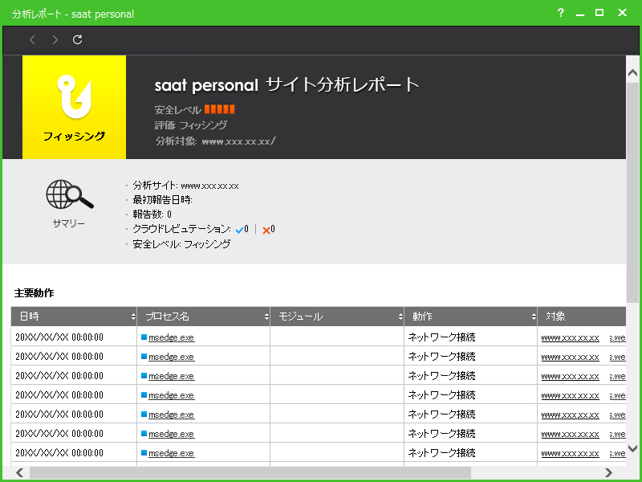
Task: Close the 分析レポート window
Action: click(x=622, y=13)
